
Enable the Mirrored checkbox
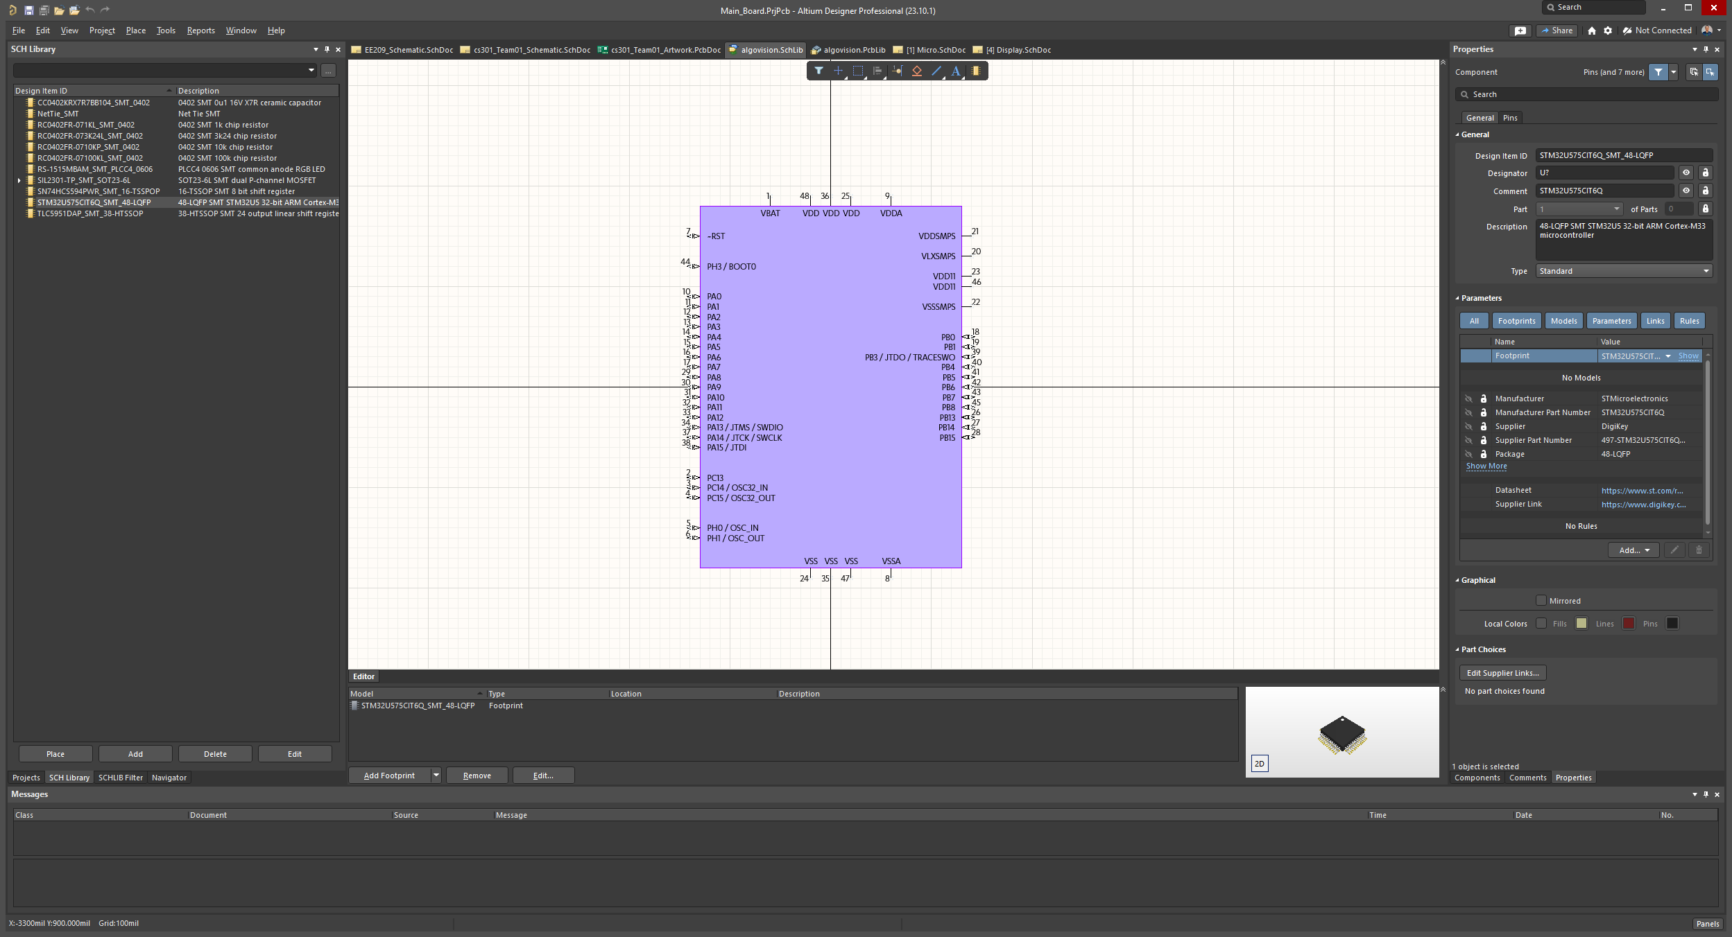pos(1541,601)
